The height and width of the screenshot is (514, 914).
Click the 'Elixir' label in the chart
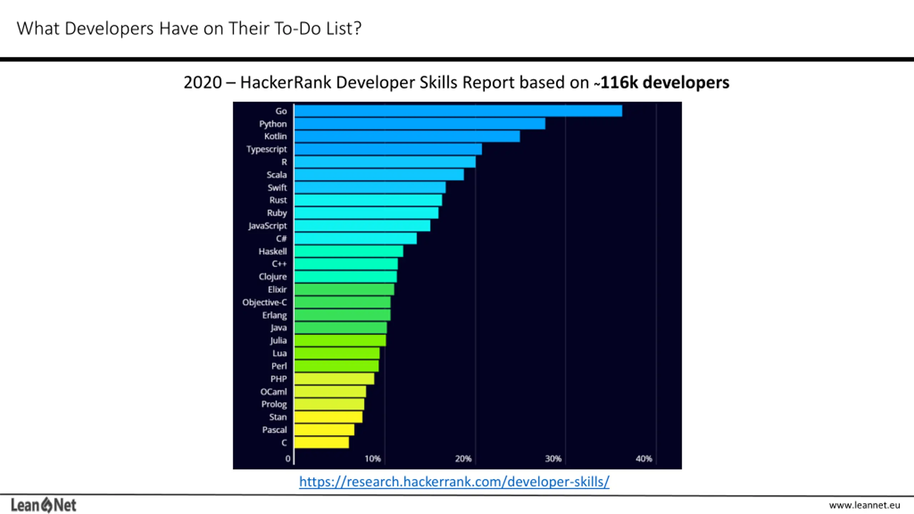point(277,289)
